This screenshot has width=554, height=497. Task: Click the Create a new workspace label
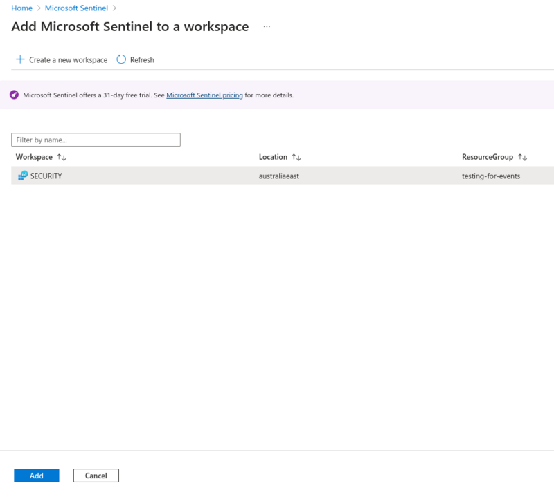(x=68, y=60)
